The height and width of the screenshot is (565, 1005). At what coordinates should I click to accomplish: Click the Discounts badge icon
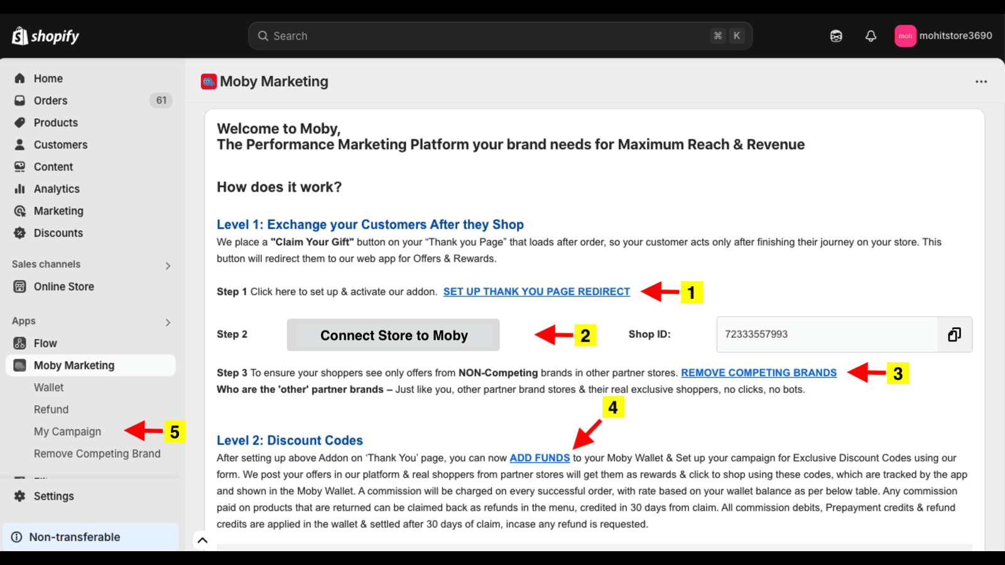tap(20, 233)
